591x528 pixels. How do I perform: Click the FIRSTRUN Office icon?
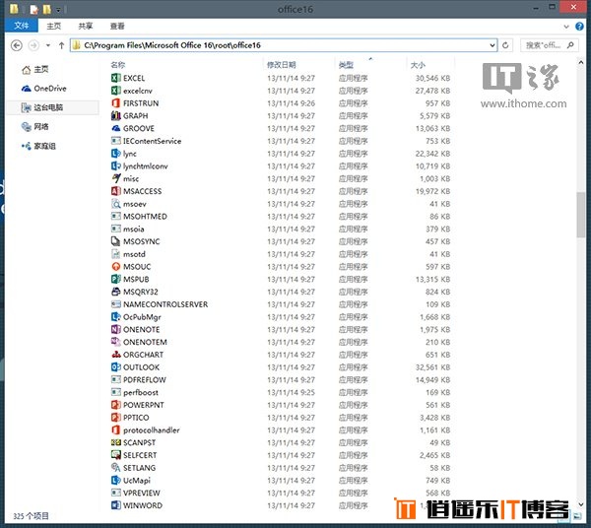(115, 102)
